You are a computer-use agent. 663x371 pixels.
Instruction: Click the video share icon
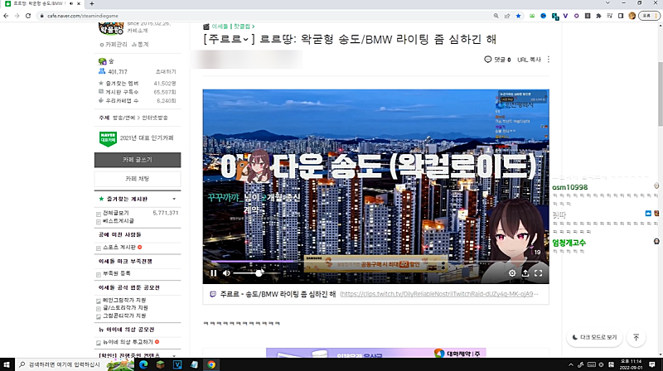525,273
